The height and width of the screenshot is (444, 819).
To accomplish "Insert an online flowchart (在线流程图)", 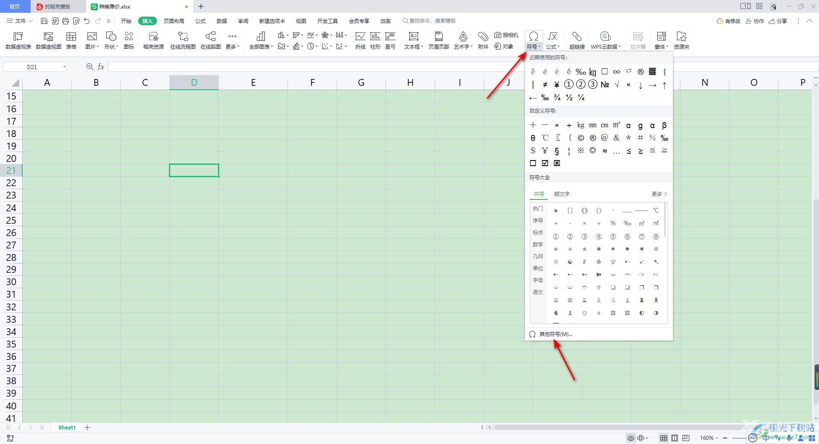I will pos(183,41).
